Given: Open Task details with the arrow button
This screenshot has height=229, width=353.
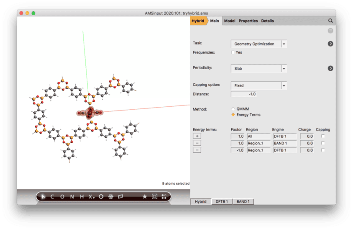Looking at the screenshot, I should click(330, 44).
